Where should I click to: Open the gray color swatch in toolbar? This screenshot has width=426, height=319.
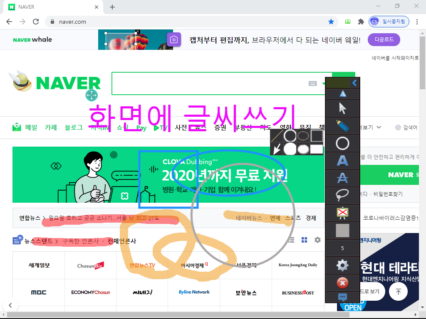[342, 231]
